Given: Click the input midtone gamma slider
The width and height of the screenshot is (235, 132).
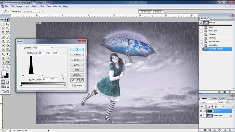Looking at the screenshot, I should (x=43, y=76).
